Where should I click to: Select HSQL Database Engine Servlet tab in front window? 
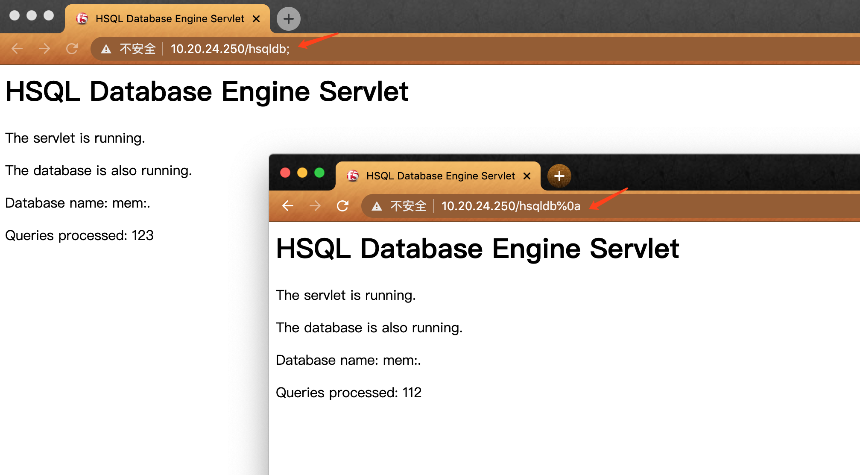(440, 176)
